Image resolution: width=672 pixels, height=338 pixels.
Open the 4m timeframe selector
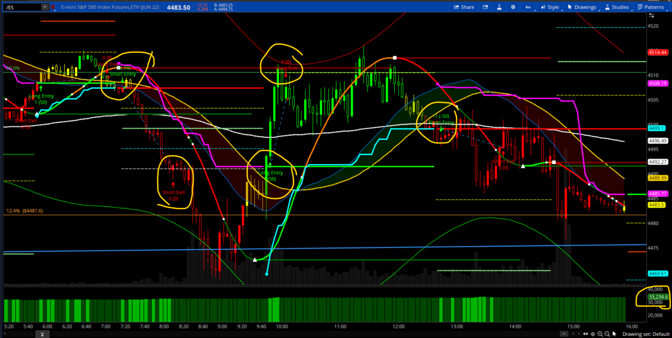[528, 7]
